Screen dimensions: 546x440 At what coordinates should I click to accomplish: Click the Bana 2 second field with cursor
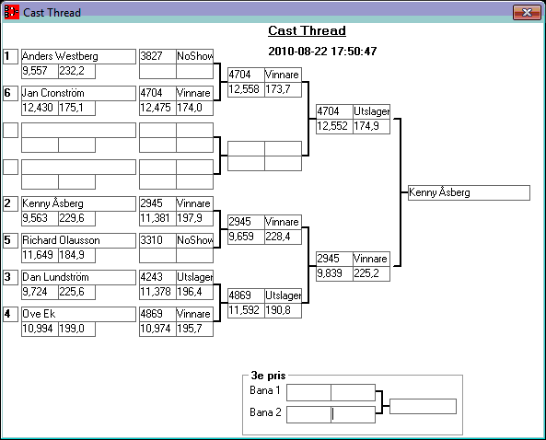(353, 414)
